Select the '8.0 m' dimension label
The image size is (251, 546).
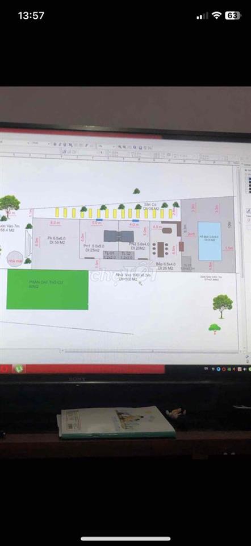pos(55,223)
